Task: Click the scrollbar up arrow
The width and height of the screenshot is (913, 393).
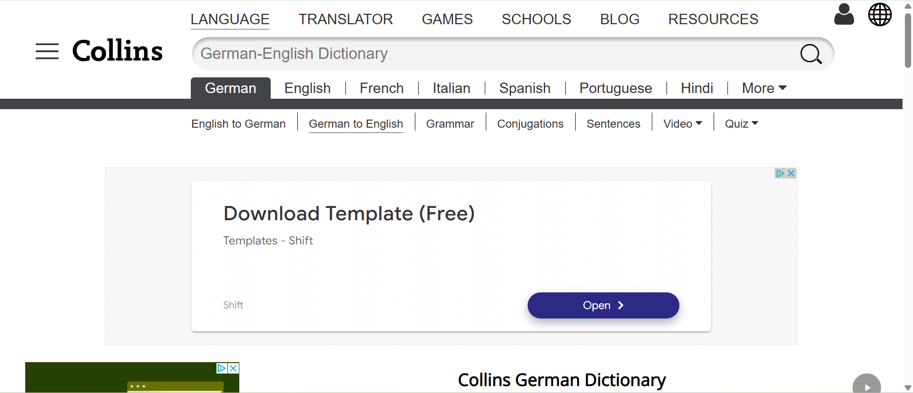Action: pos(908,6)
